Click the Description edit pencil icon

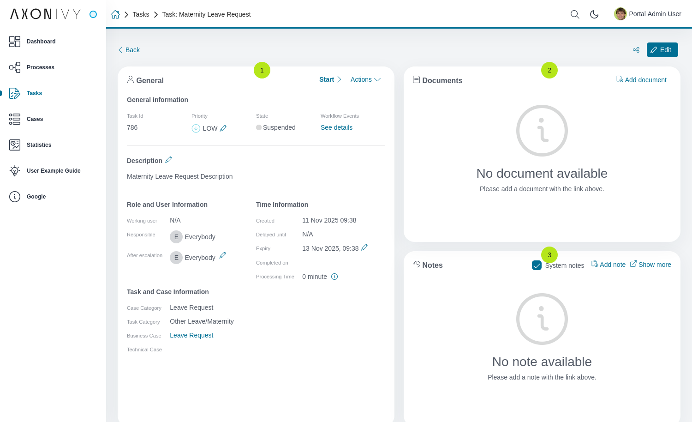pos(168,160)
